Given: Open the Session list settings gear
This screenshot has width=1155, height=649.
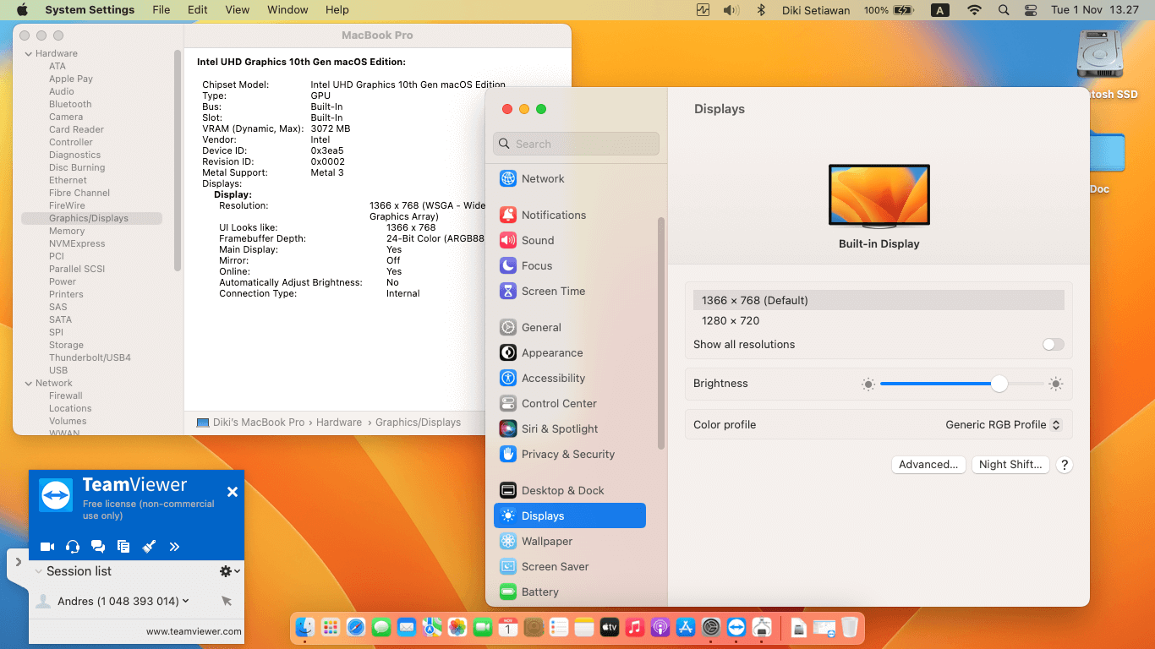Looking at the screenshot, I should pyautogui.click(x=224, y=571).
